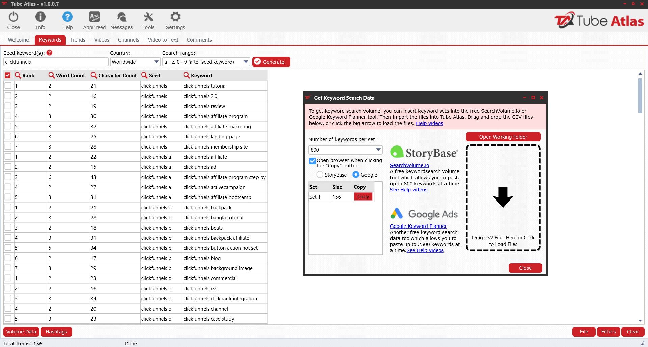The height and width of the screenshot is (347, 648).
Task: Open the Tools wrench icon
Action: tap(148, 17)
